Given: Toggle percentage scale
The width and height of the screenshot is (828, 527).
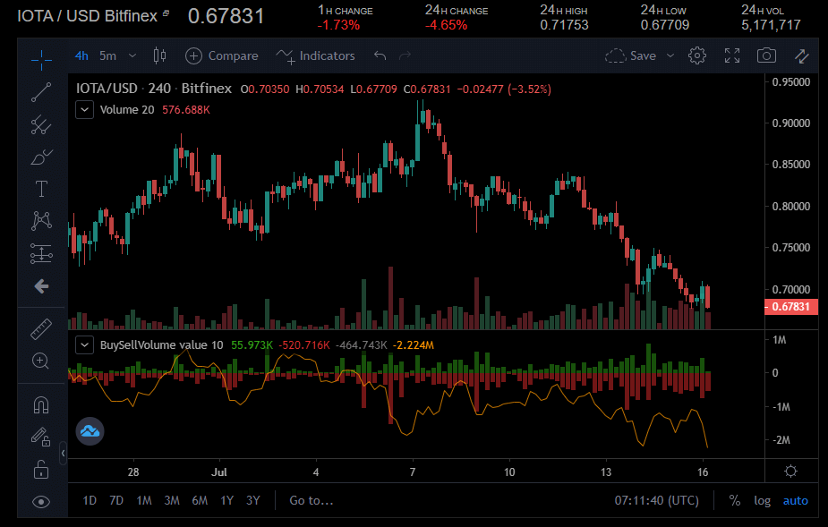Looking at the screenshot, I should 735,500.
